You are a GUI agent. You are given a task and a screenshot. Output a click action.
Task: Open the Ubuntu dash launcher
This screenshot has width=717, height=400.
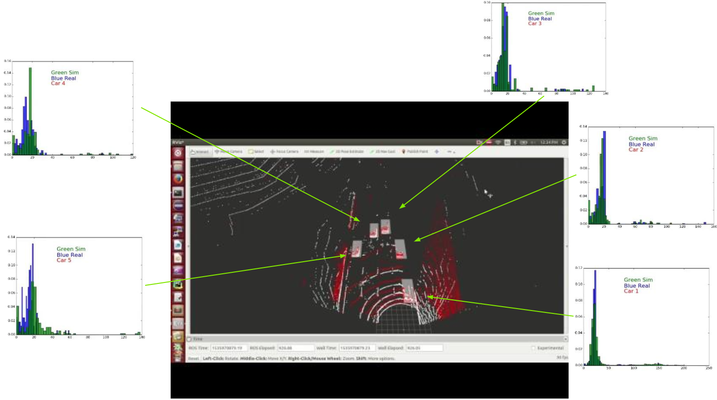[x=178, y=153]
